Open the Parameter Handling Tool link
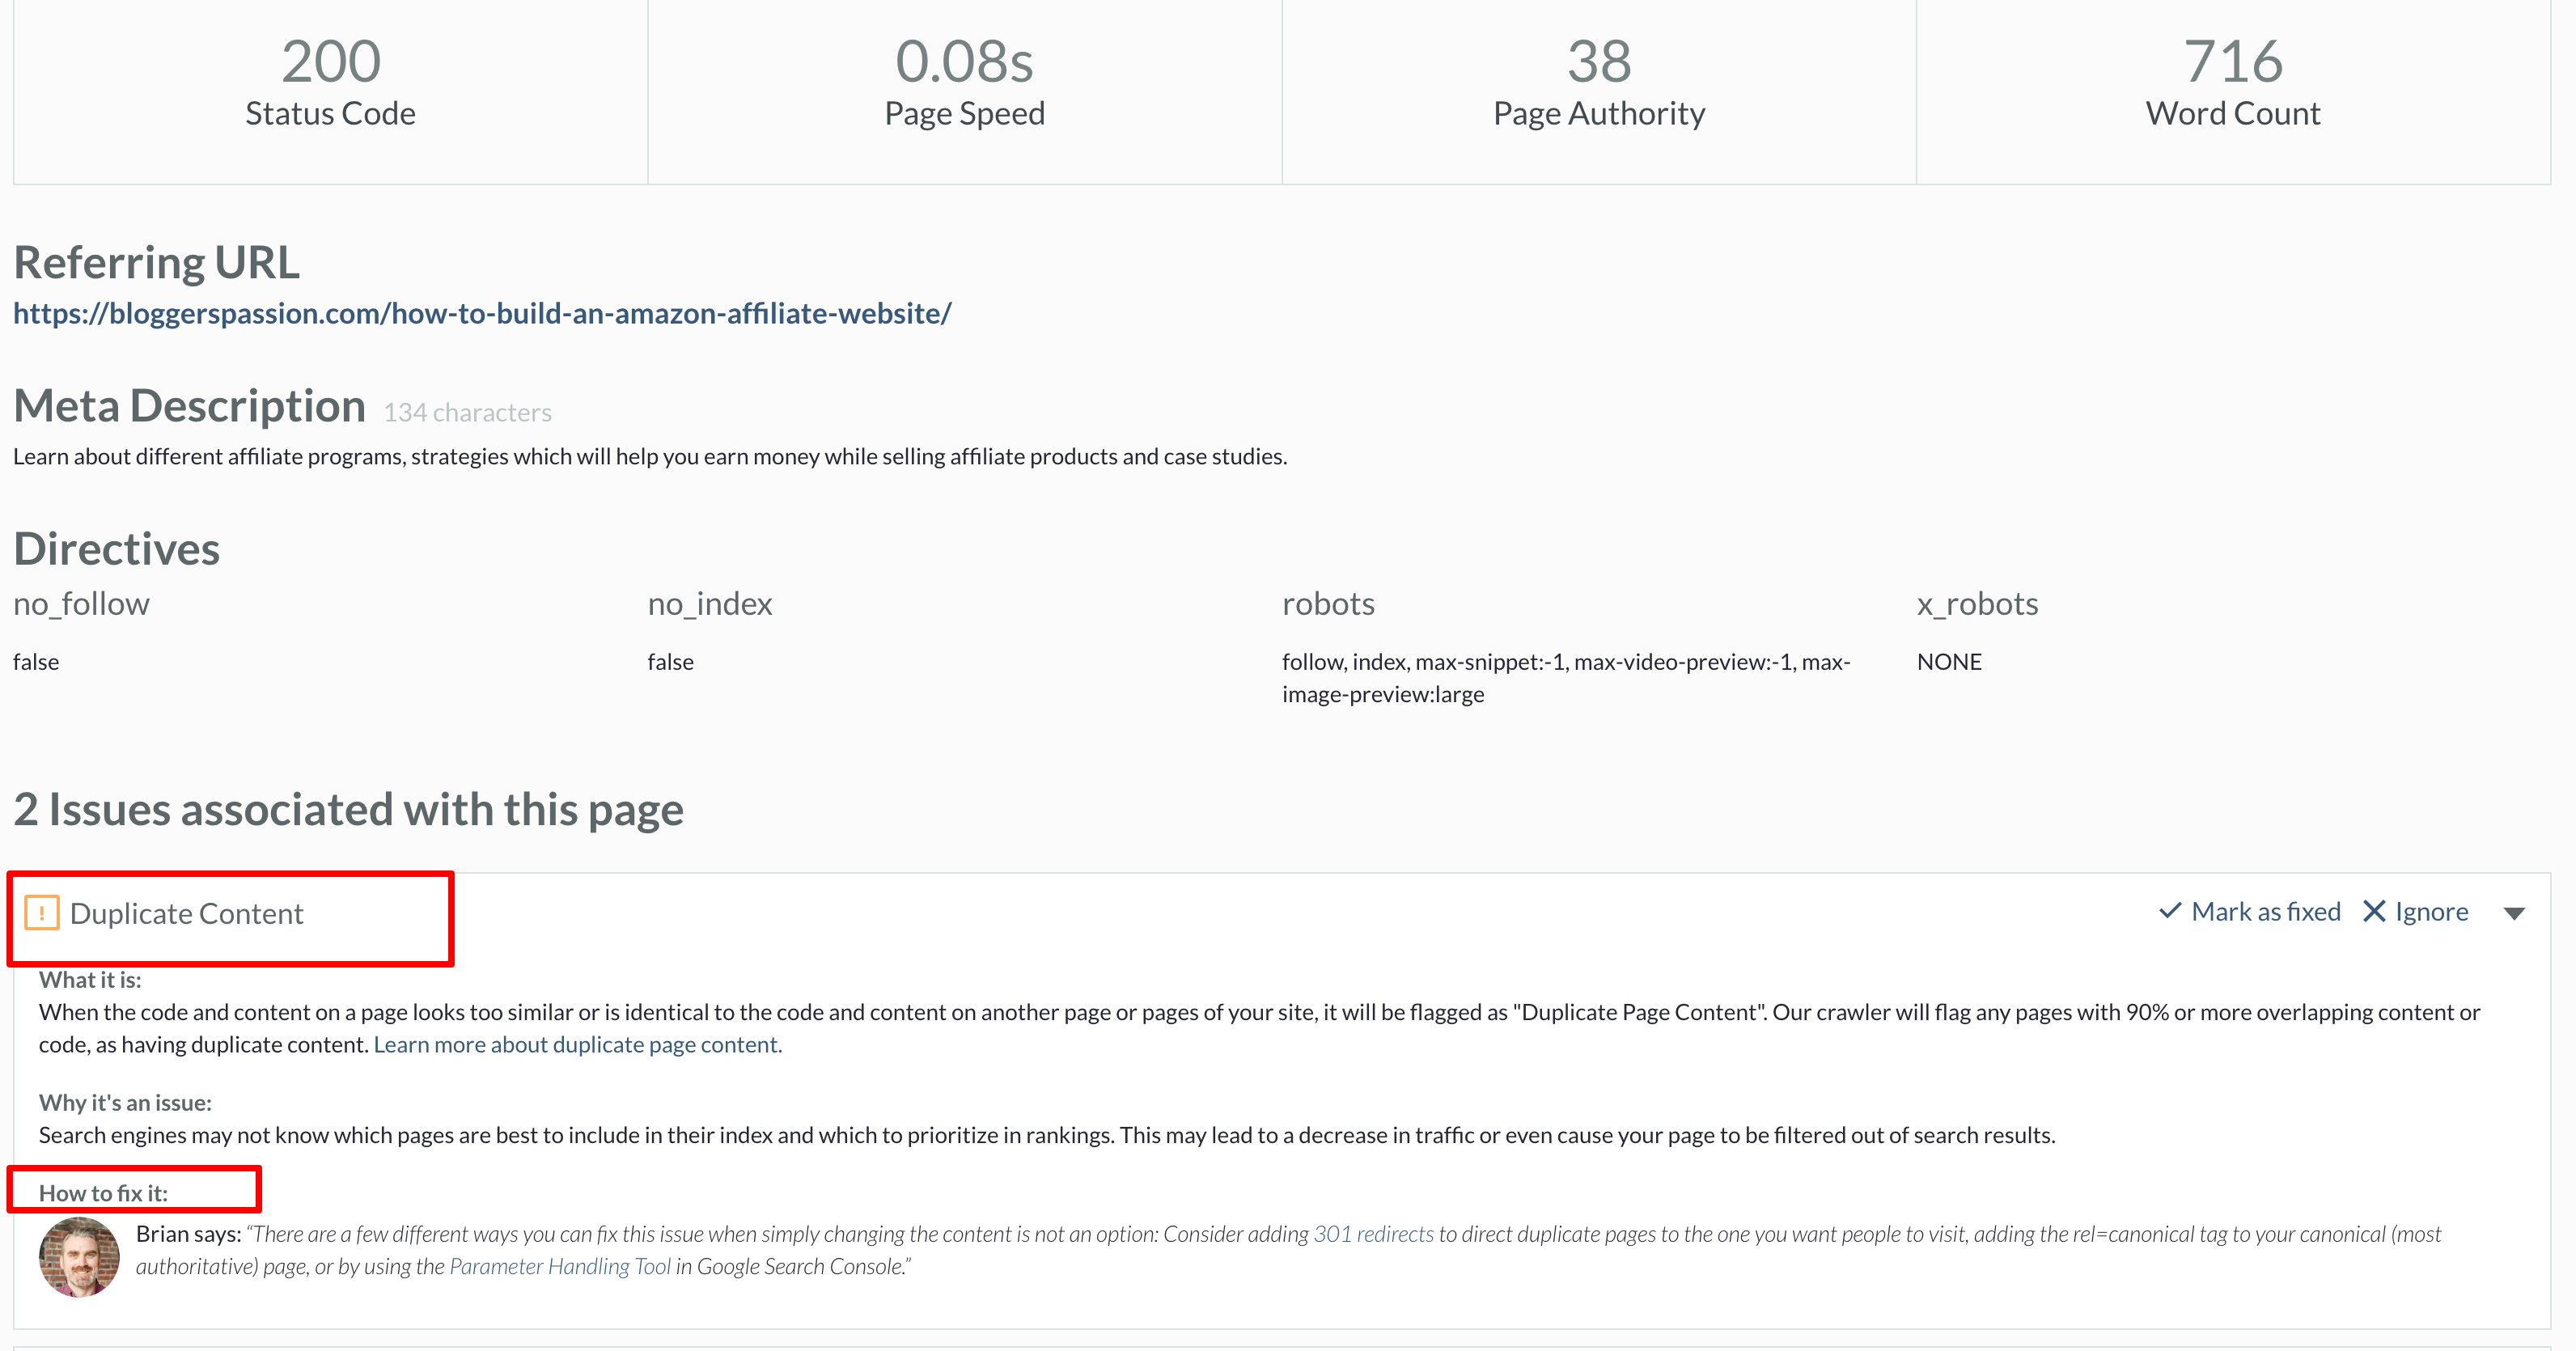Image resolution: width=2576 pixels, height=1351 pixels. coord(560,1266)
